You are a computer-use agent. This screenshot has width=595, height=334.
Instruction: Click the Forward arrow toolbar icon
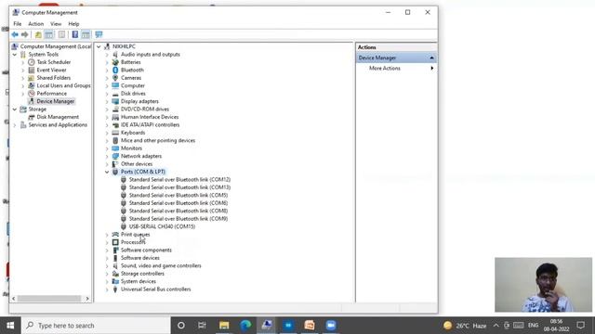[x=25, y=34]
